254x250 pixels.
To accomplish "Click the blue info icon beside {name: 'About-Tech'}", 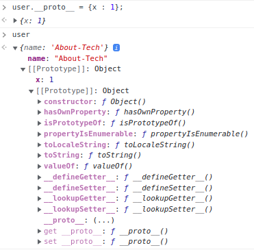I will coord(116,47).
